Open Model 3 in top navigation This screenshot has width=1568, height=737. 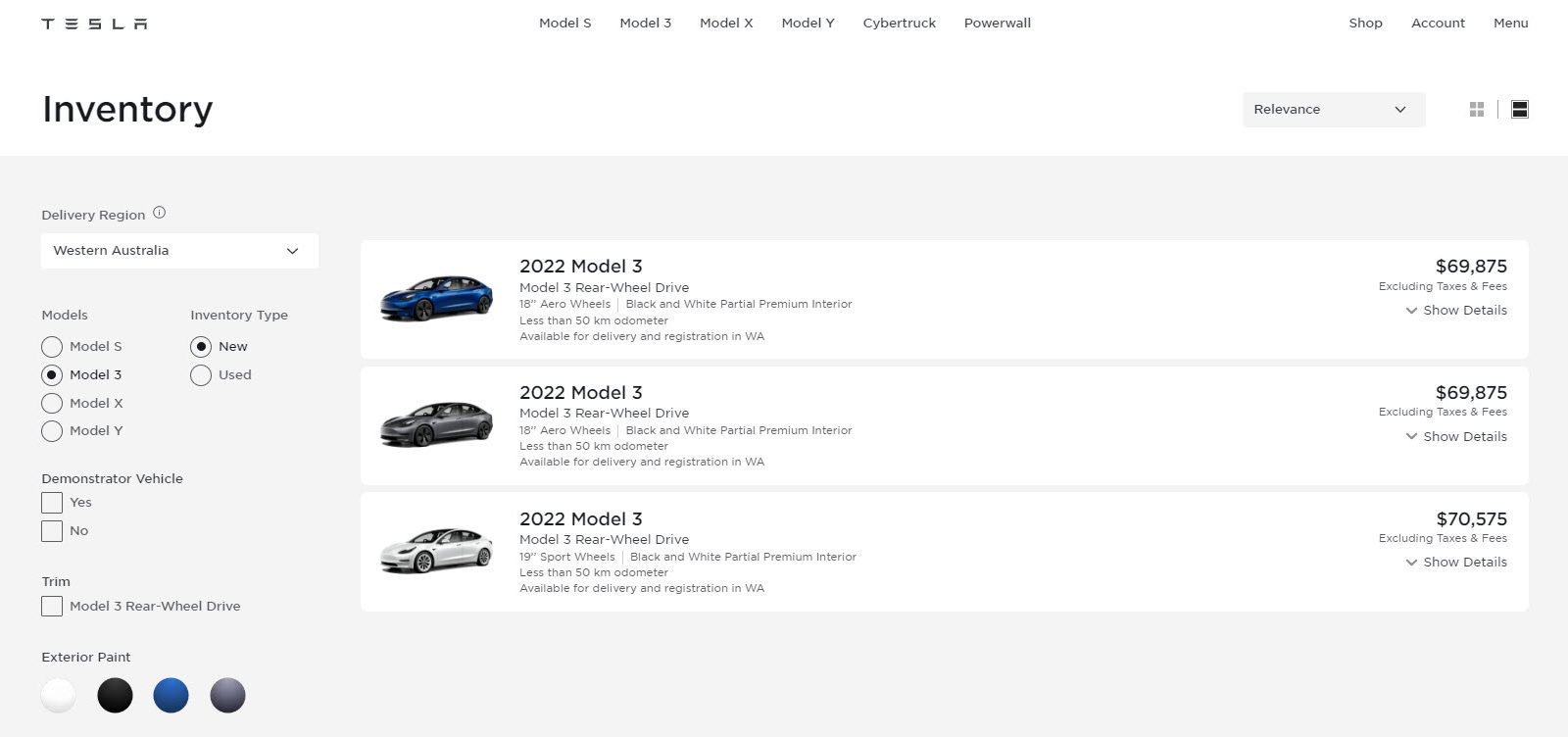click(x=646, y=24)
